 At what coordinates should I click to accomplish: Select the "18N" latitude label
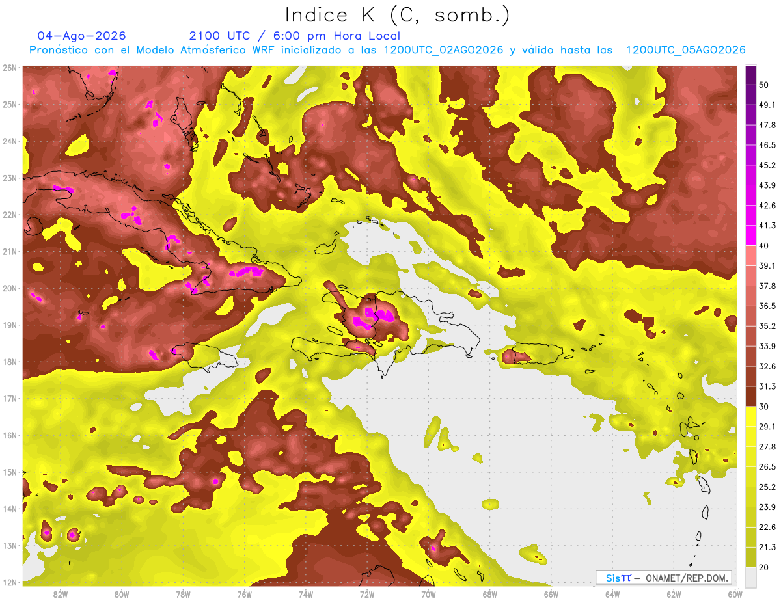[10, 362]
